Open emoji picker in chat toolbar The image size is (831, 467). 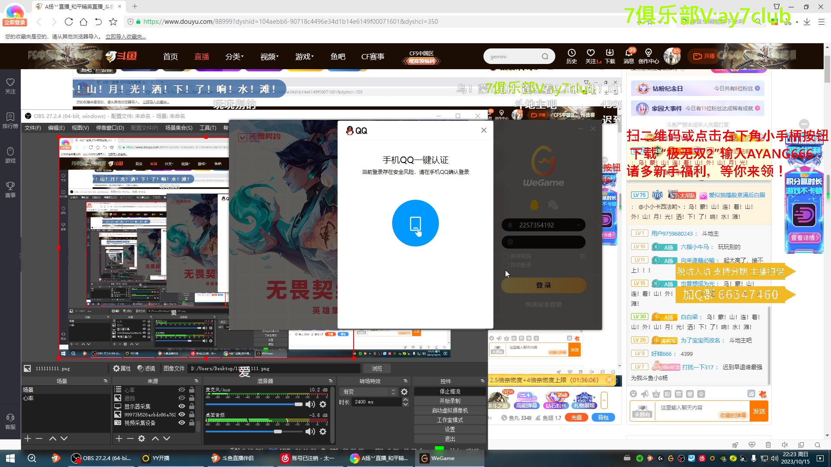tap(634, 394)
